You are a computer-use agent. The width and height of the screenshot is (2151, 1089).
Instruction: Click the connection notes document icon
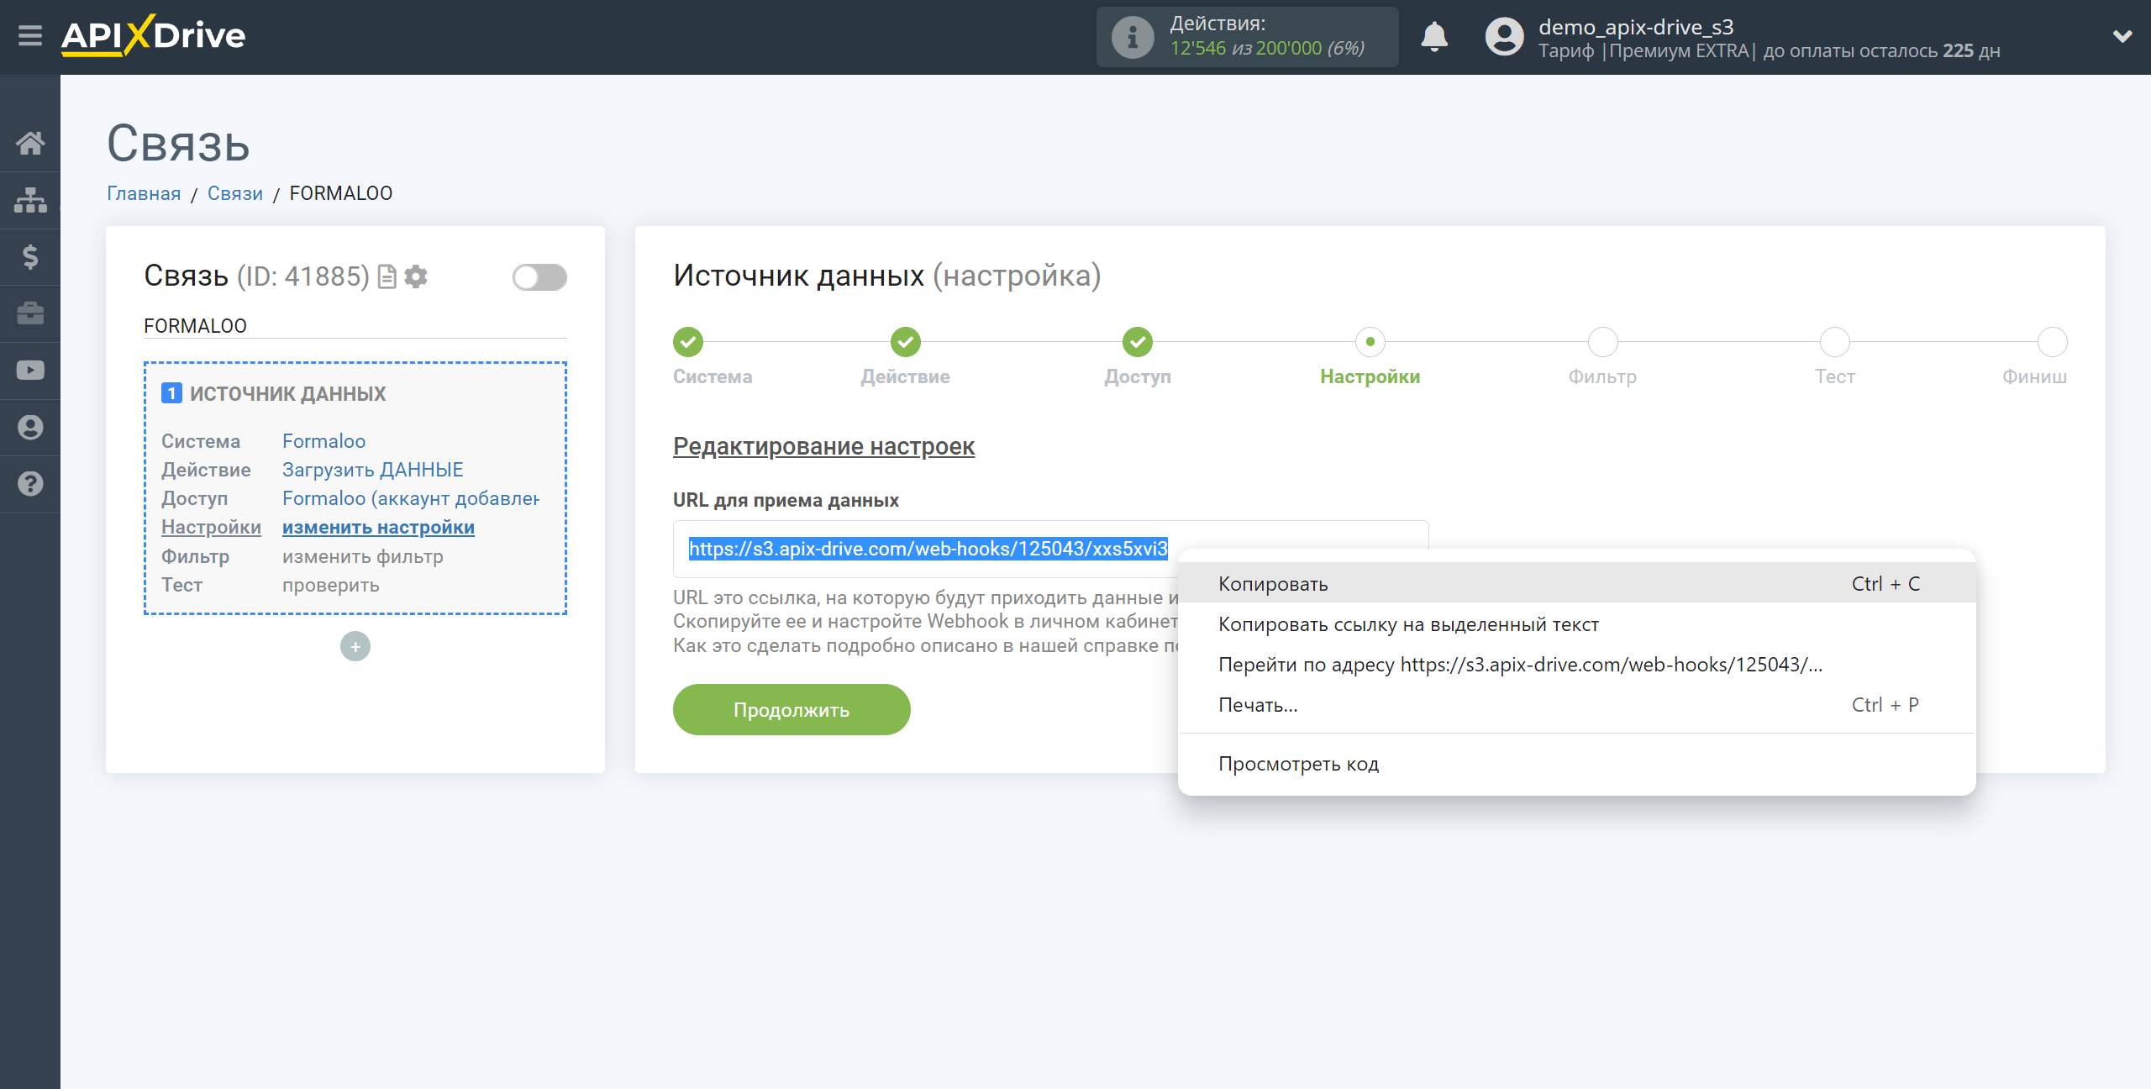[387, 276]
